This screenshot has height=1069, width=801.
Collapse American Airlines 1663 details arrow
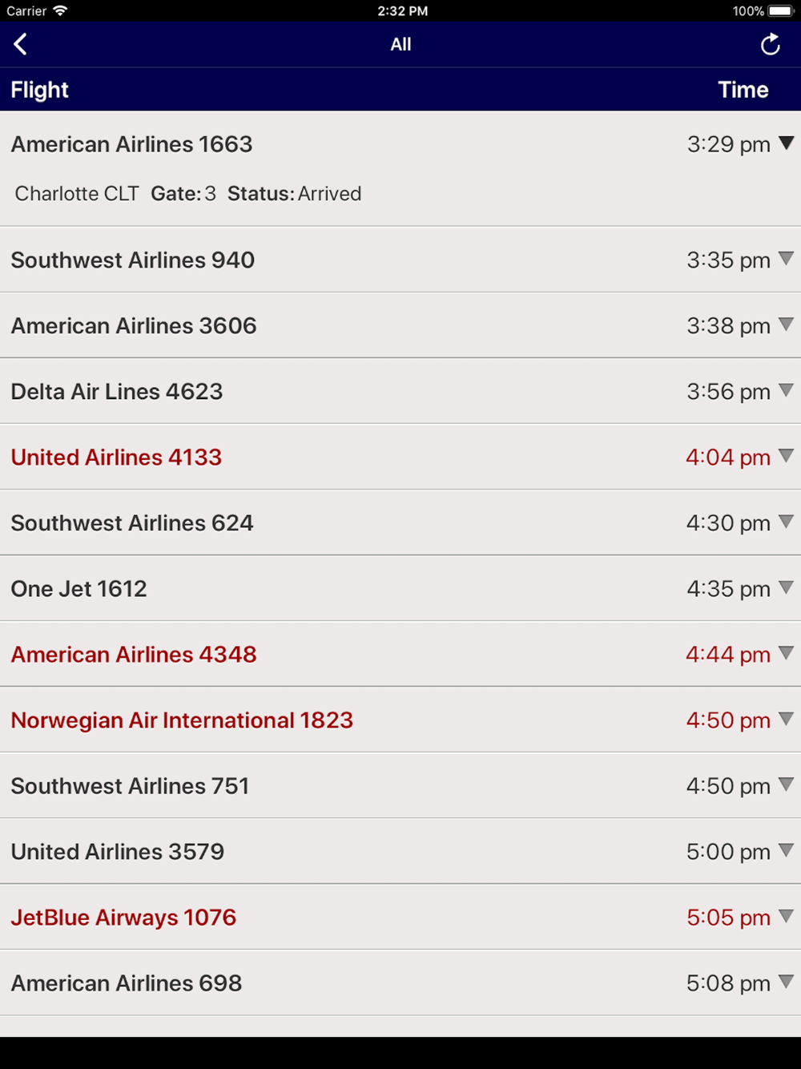tap(786, 143)
